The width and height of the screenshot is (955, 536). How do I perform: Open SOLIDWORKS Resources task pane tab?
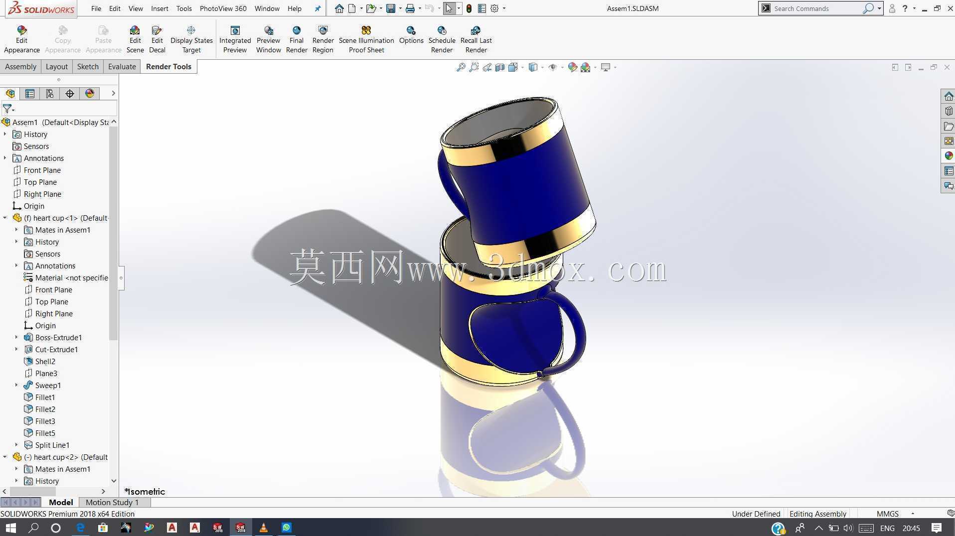coord(949,96)
